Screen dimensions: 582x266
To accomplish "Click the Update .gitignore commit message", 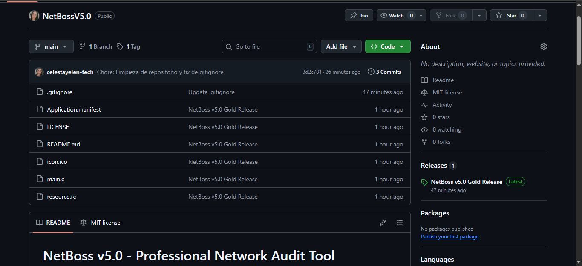I will click(211, 92).
